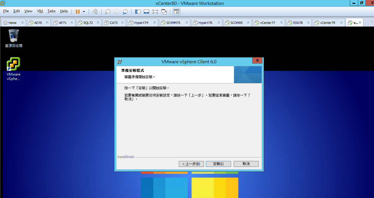374x198 pixels.
Task: Close the vSphere Client installer dialog
Action: coord(257,61)
